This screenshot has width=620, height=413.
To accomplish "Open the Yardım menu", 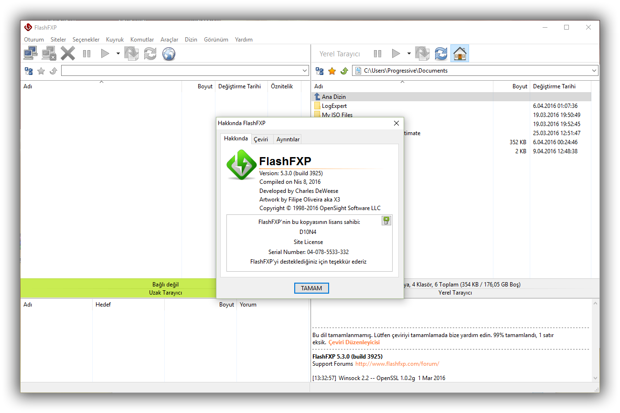I will 244,40.
